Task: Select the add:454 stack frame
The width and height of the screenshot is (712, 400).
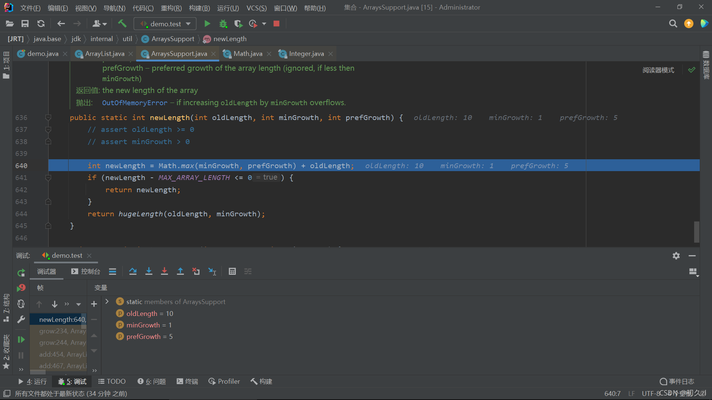Action: coord(58,354)
